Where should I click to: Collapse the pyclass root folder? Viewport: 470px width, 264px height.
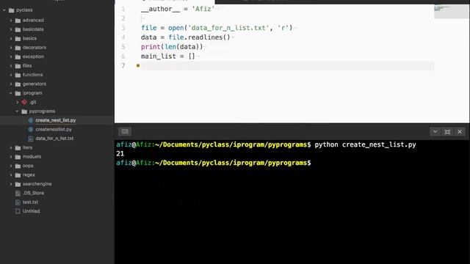pos(4,10)
